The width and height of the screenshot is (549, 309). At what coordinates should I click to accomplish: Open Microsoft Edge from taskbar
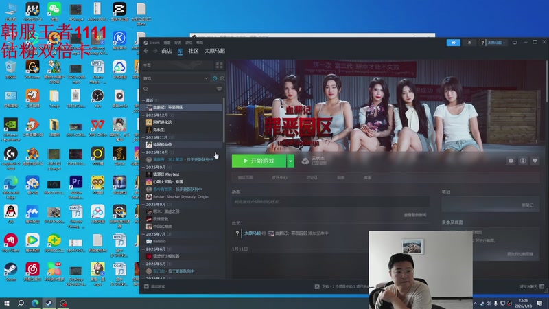click(x=35, y=303)
